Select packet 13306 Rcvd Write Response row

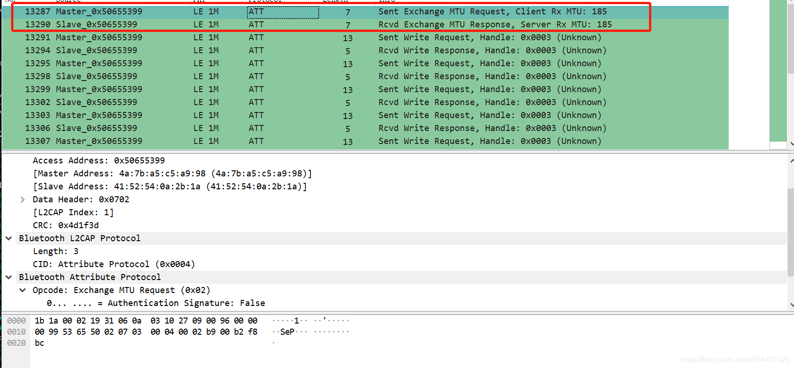tap(365, 129)
